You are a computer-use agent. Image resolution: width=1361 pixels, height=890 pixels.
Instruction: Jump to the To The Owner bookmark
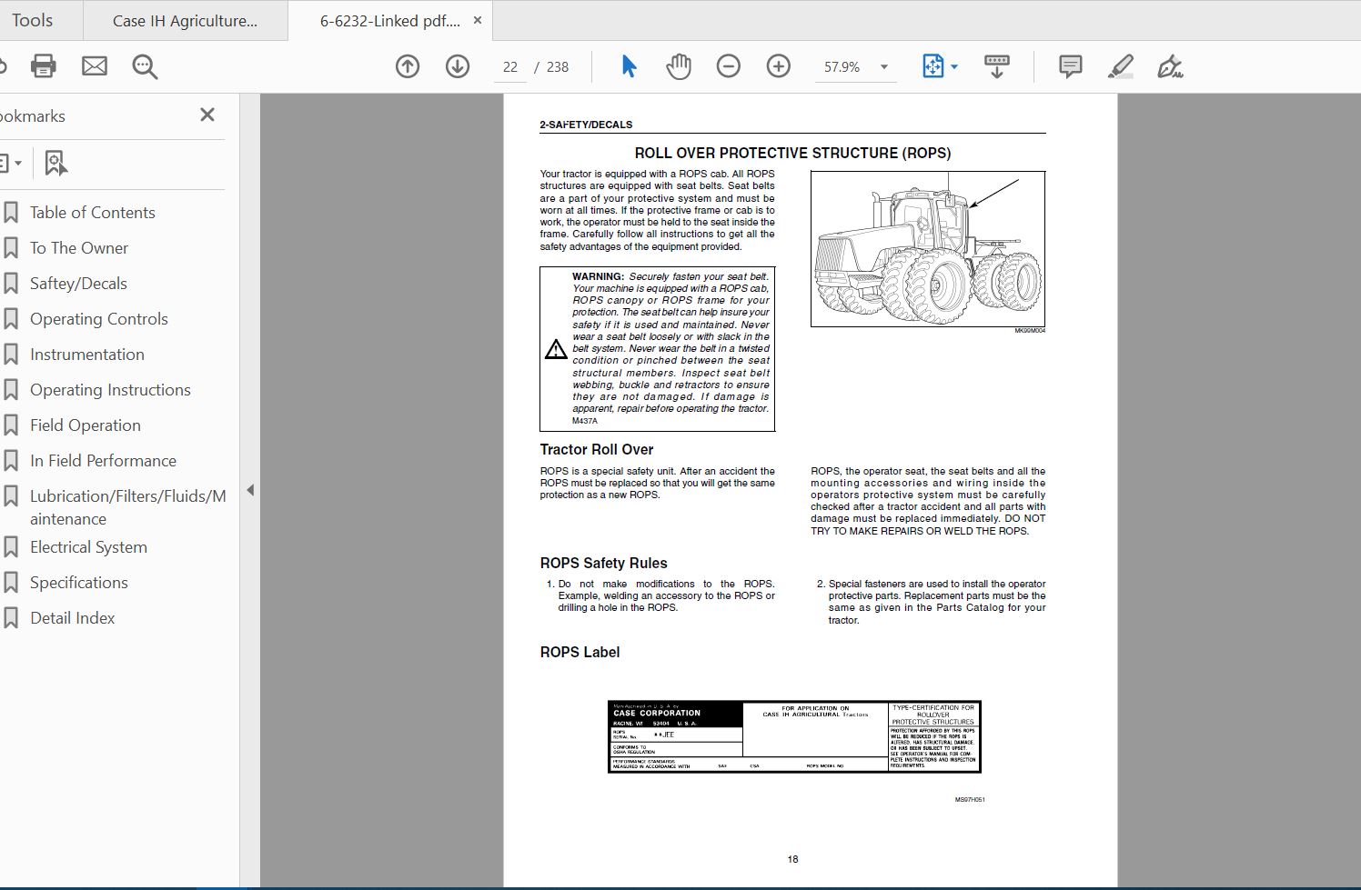pos(79,248)
